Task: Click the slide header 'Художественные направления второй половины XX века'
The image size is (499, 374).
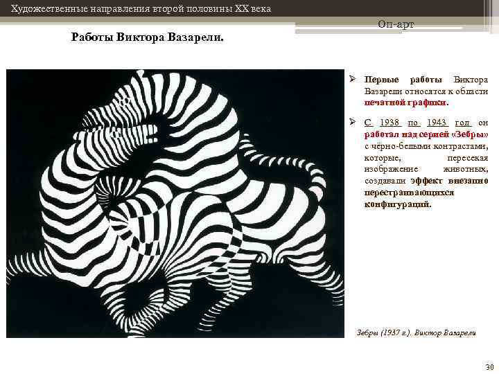Action: pos(141,8)
